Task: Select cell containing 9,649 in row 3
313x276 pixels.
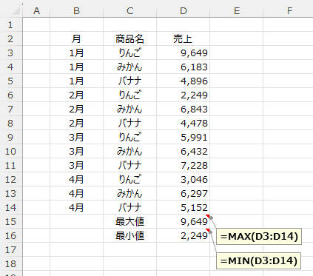Action: click(184, 53)
